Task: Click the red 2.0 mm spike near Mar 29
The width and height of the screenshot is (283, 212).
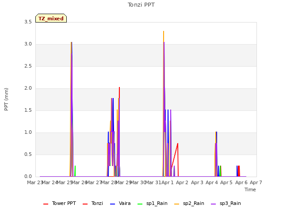Action: (119, 92)
